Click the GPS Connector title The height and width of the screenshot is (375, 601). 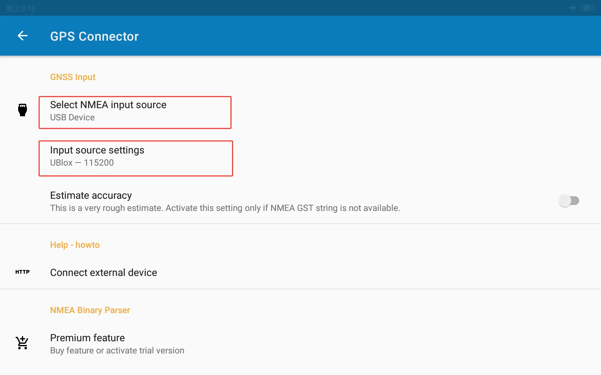pyautogui.click(x=94, y=36)
